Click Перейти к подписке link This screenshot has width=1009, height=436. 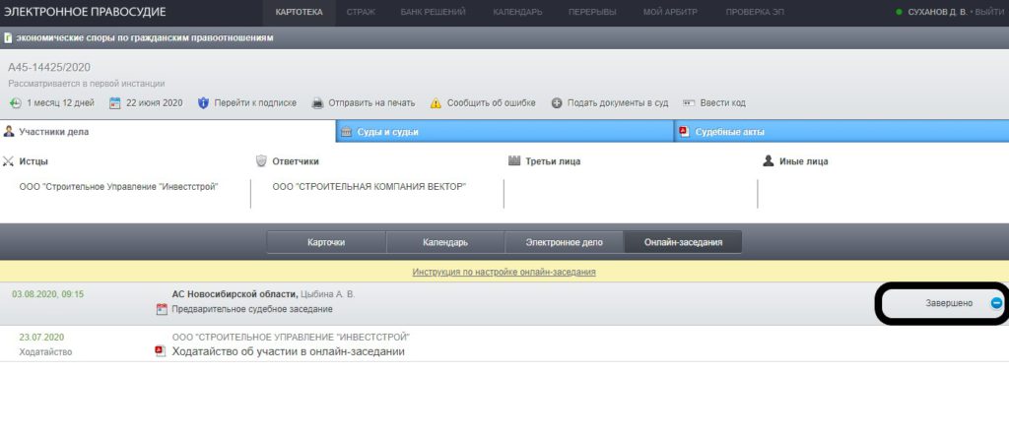tap(255, 103)
